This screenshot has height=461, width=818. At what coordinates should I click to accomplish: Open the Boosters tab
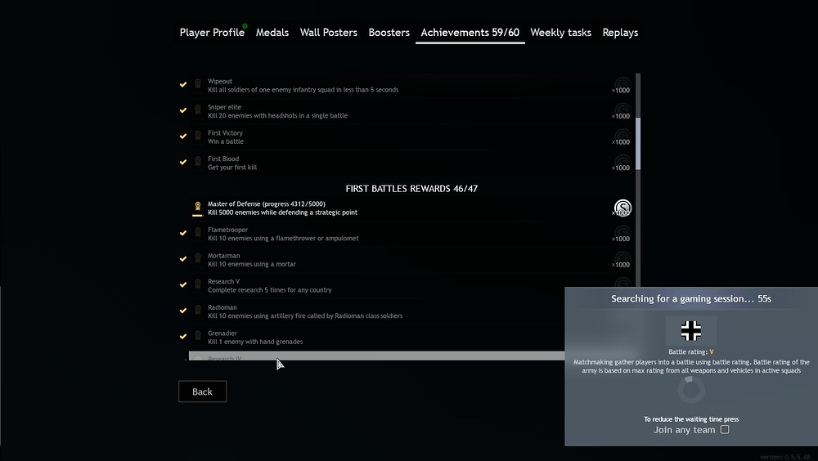click(x=389, y=33)
